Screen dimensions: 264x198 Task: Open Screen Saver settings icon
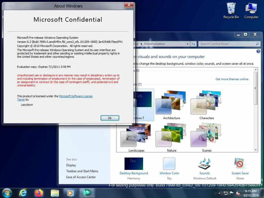click(x=240, y=163)
